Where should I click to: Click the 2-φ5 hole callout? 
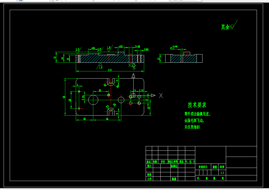point(138,46)
